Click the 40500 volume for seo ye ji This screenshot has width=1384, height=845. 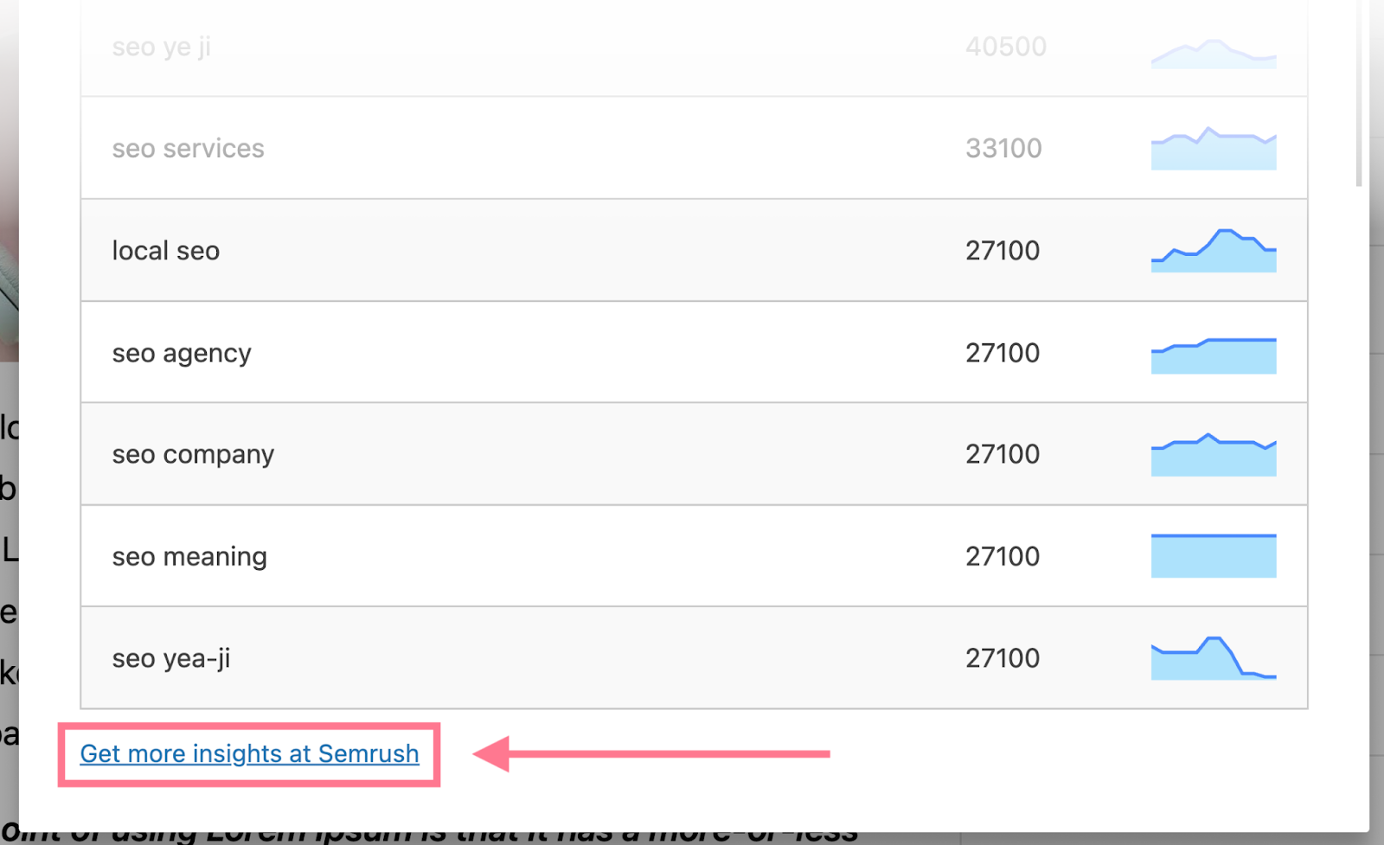click(1006, 47)
